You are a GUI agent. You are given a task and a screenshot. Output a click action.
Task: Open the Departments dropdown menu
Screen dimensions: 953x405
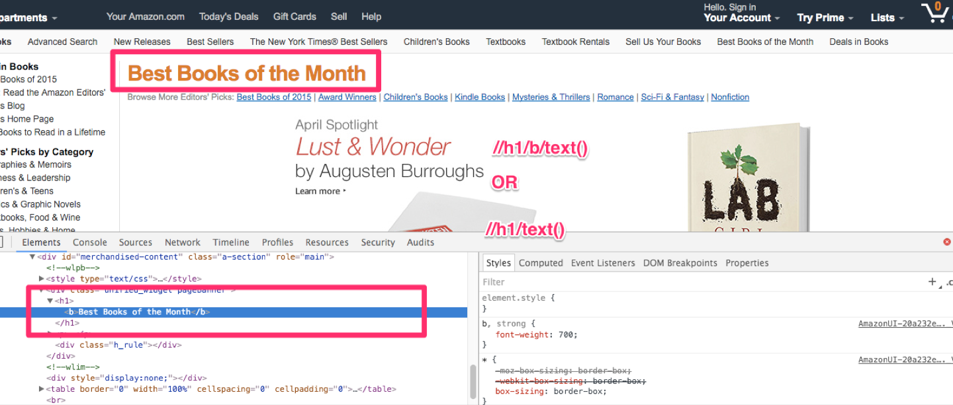click(28, 18)
